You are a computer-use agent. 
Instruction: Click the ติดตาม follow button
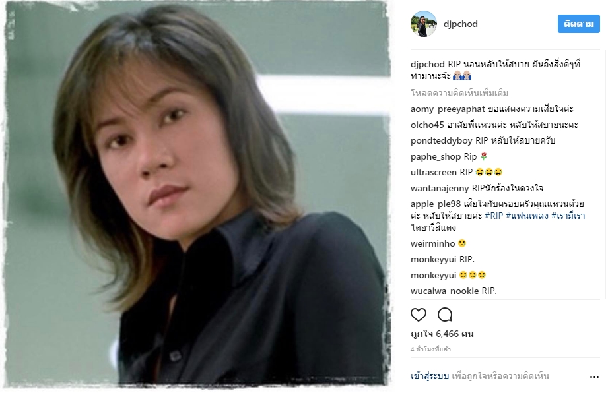click(x=578, y=24)
